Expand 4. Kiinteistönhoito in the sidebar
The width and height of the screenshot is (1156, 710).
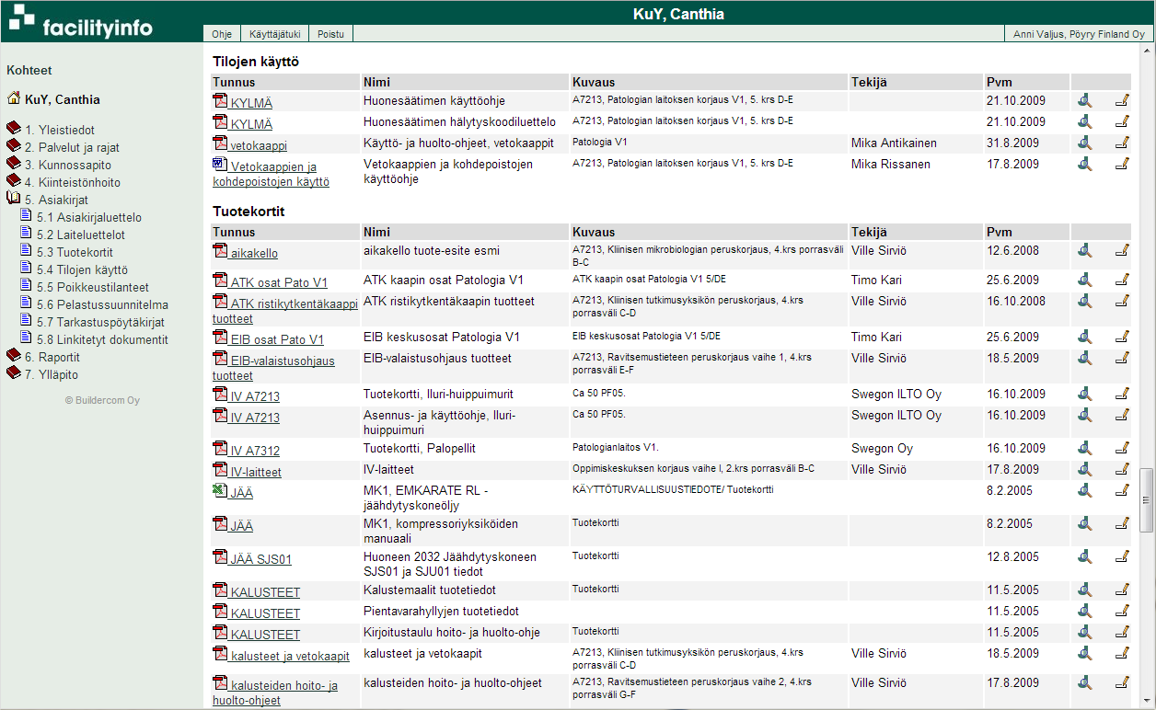point(14,182)
